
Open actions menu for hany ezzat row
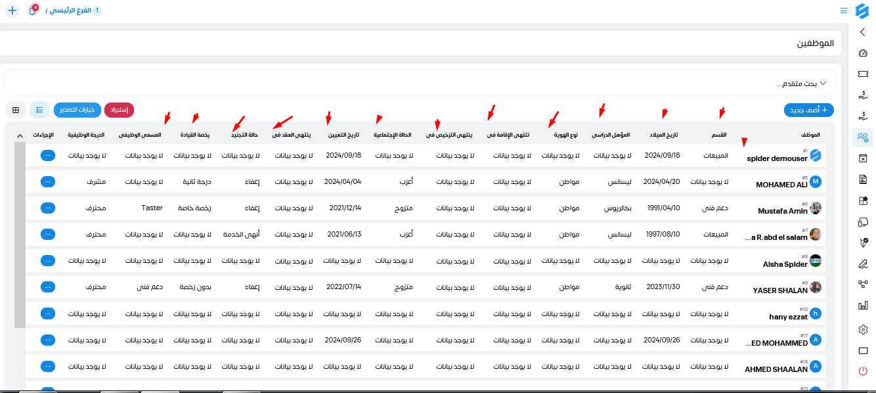tap(48, 313)
